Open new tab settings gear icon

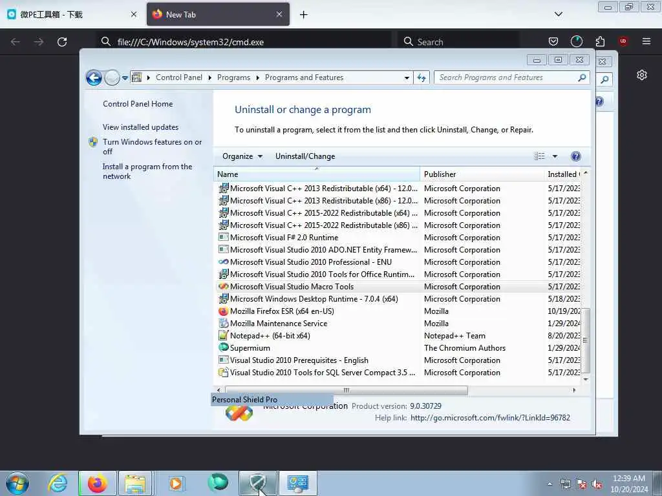[642, 75]
